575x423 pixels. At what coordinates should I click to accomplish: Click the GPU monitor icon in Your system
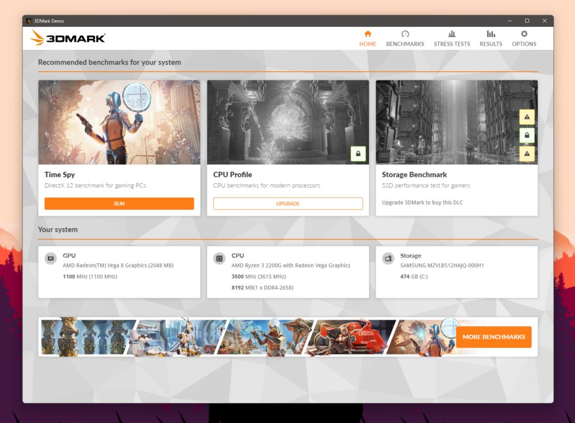50,258
